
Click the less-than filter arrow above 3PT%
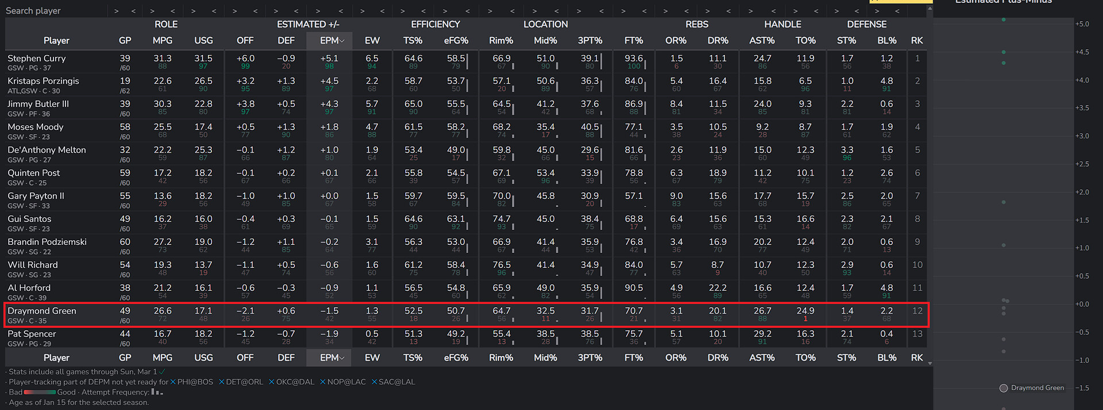[x=601, y=11]
